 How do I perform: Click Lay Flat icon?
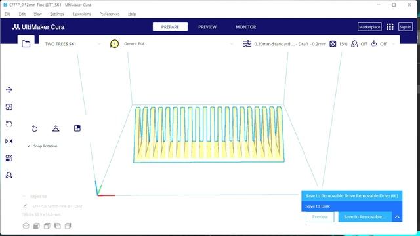(x=56, y=128)
